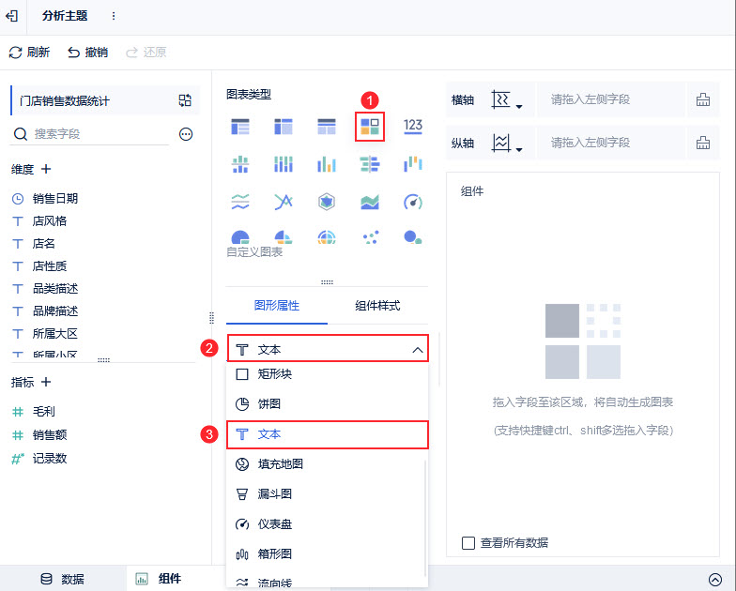Select the area chart icon
This screenshot has height=591, width=736.
tap(370, 203)
